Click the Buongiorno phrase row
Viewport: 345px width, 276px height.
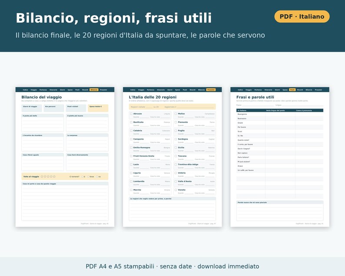point(280,114)
